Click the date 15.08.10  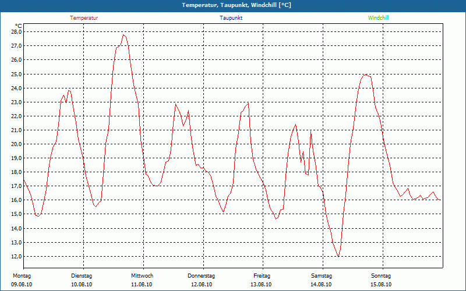[x=381, y=285]
